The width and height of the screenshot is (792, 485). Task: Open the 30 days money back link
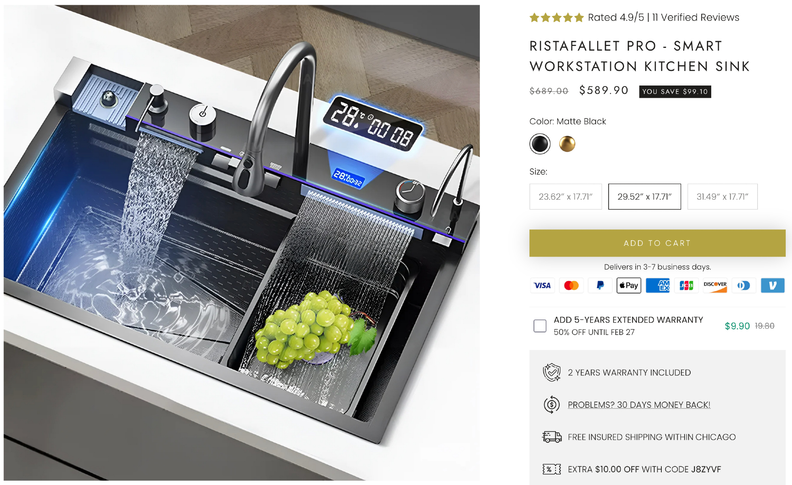[639, 405]
